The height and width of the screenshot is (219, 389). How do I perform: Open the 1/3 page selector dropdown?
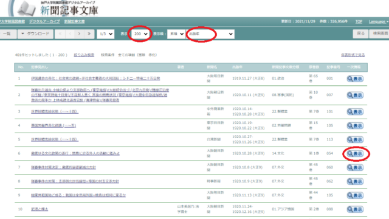click(x=106, y=34)
